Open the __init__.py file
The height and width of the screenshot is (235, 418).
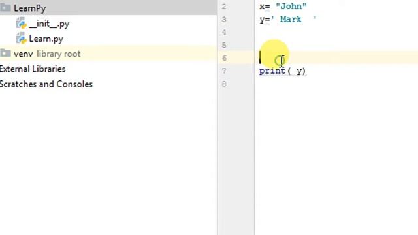click(x=49, y=23)
